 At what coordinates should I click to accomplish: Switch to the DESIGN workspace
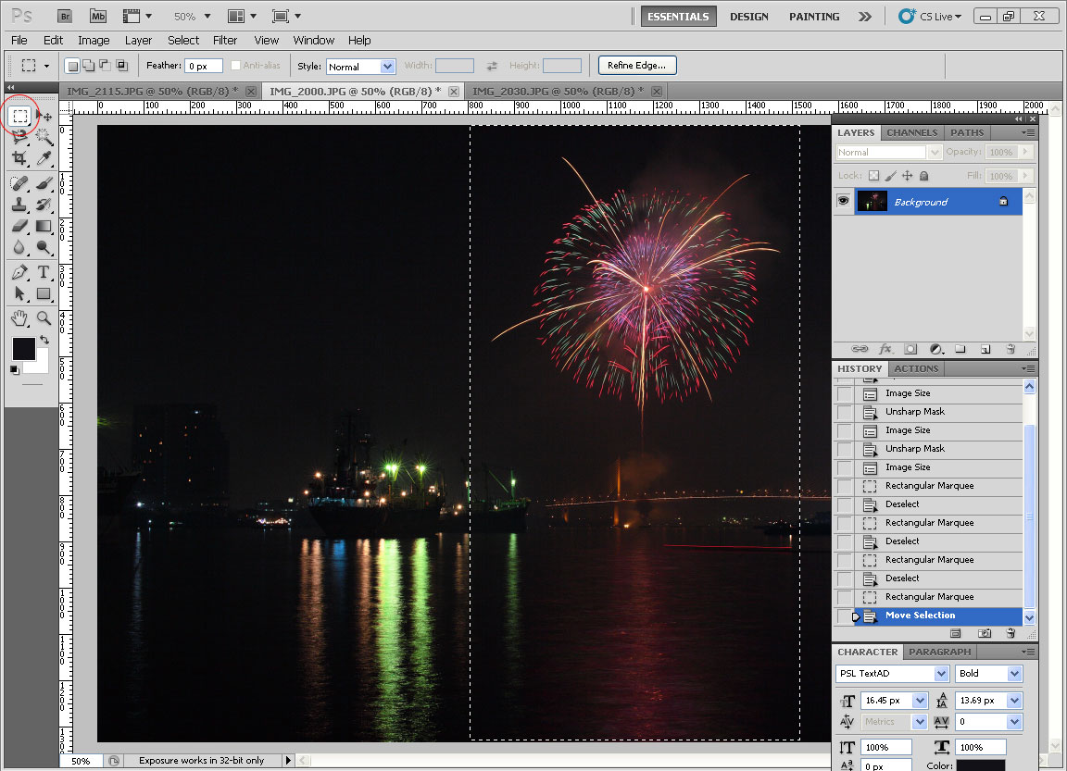coord(748,17)
